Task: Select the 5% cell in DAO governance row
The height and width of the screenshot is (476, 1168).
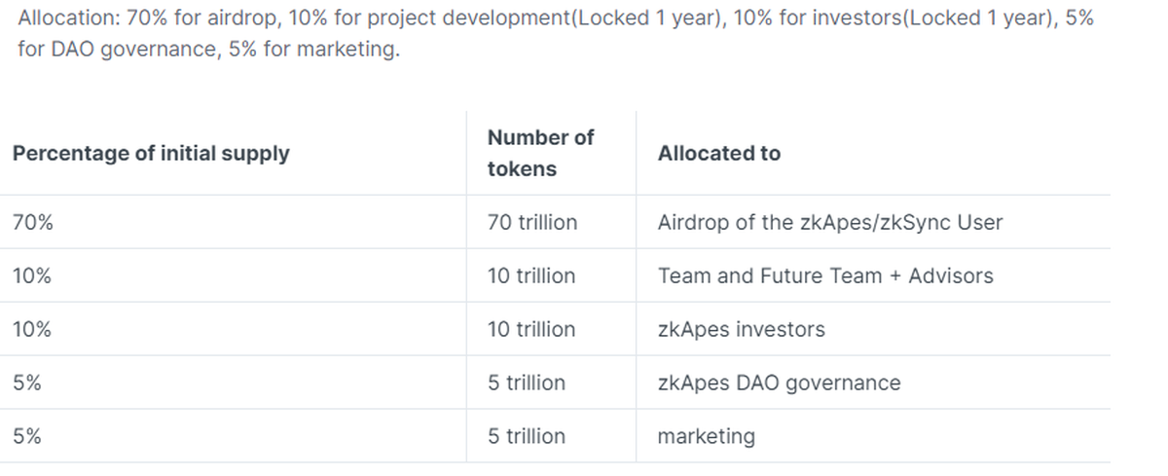Action: 27,384
